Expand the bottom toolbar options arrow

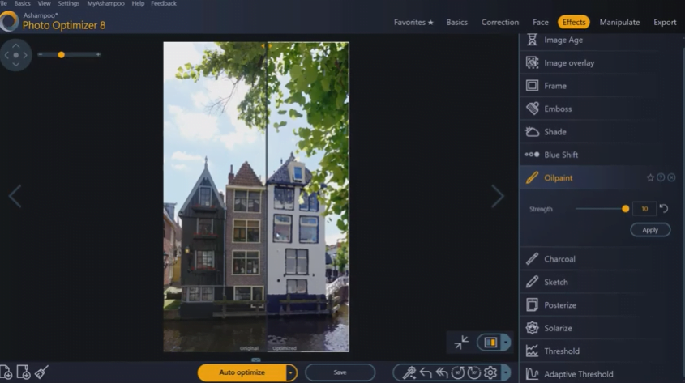(x=506, y=372)
